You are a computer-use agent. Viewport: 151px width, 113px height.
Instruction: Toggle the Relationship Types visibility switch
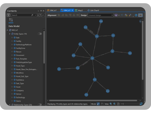(40, 105)
